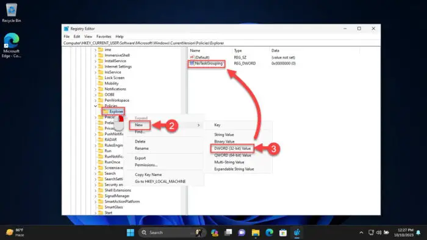Viewport: 427px width, 240px height.
Task: Show hidden system tray icons
Action: pyautogui.click(x=361, y=233)
